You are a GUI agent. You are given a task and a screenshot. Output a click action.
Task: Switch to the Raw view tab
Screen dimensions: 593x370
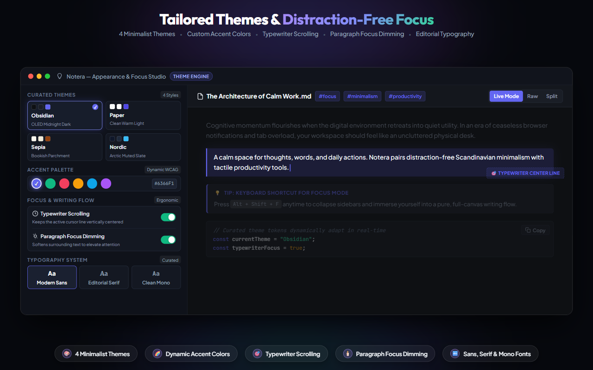coord(533,96)
